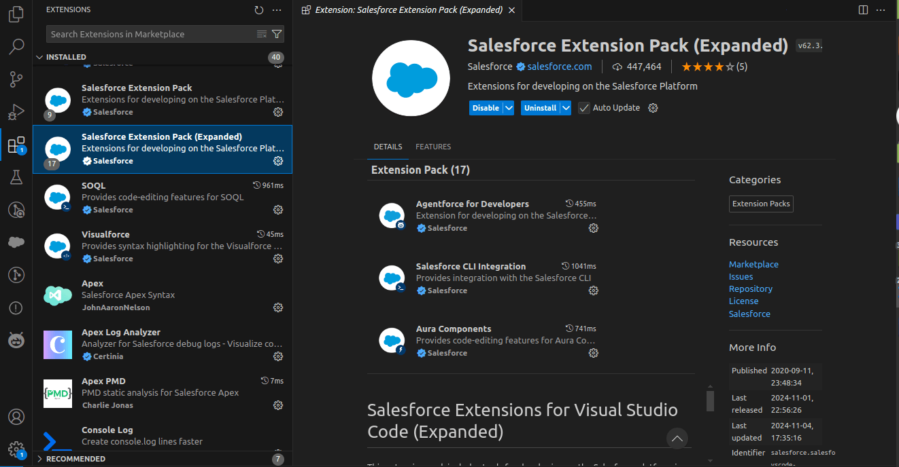Image resolution: width=899 pixels, height=467 pixels.
Task: Open the manage gear for the SOQL extension
Action: point(277,210)
